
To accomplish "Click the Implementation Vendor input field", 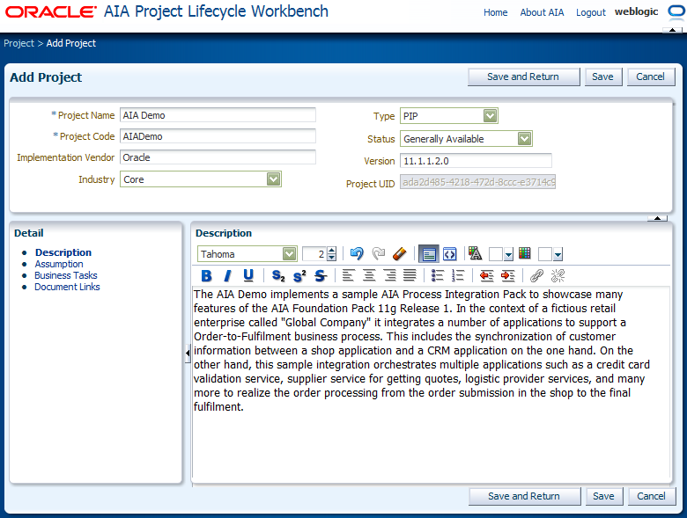I will [218, 157].
